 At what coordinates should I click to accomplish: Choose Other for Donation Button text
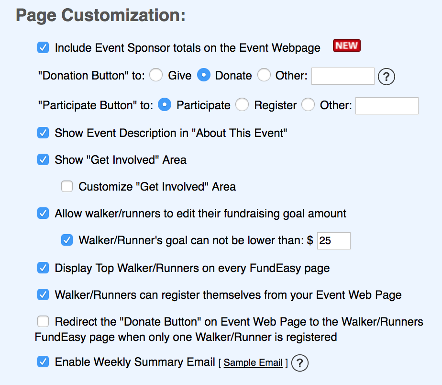coord(264,76)
